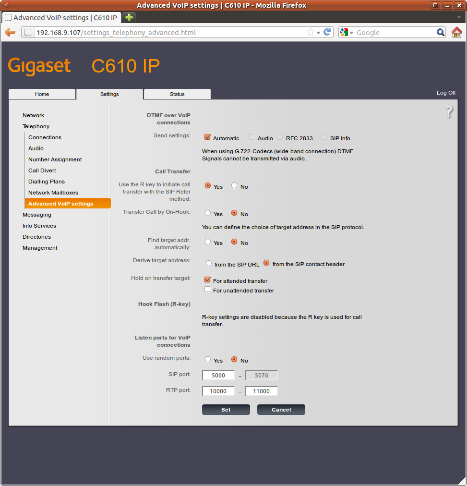Screen dimensions: 467x486
Task: Click the browser back arrow button
Action: point(10,33)
